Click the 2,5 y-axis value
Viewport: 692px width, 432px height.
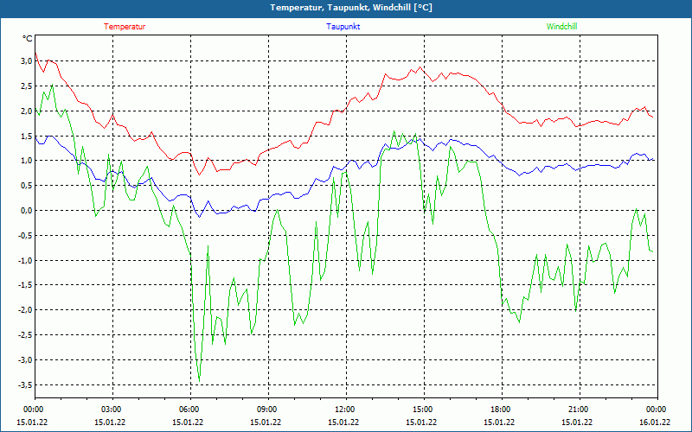coord(27,86)
